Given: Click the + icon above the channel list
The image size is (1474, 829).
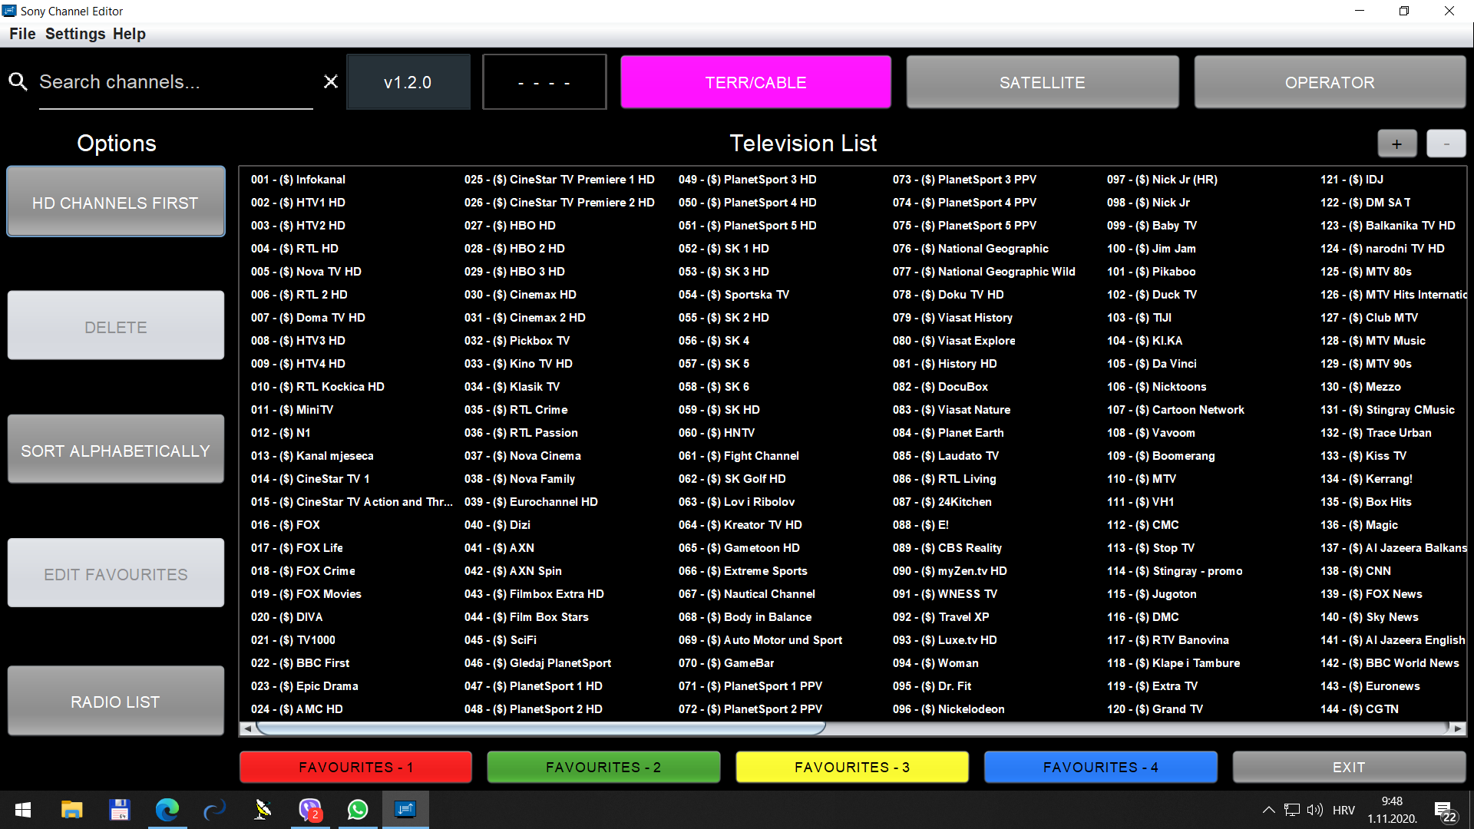Looking at the screenshot, I should [1396, 143].
